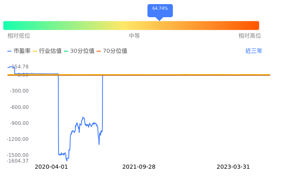Click the gradient valuation bar's green left end
Viewport: 281px width, 181px height.
click(8, 25)
